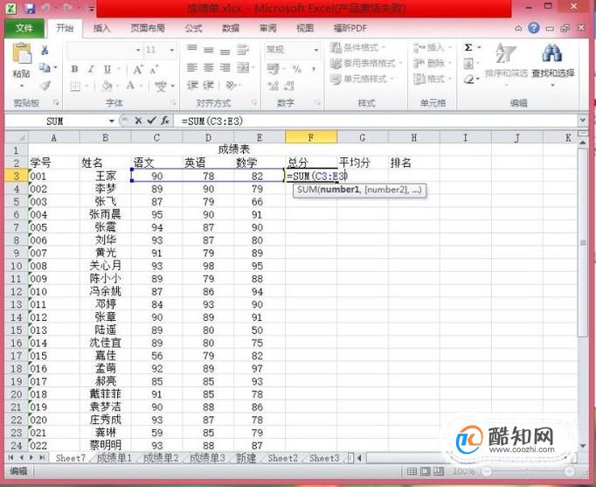Click the Increase Decimal icon

(273, 86)
